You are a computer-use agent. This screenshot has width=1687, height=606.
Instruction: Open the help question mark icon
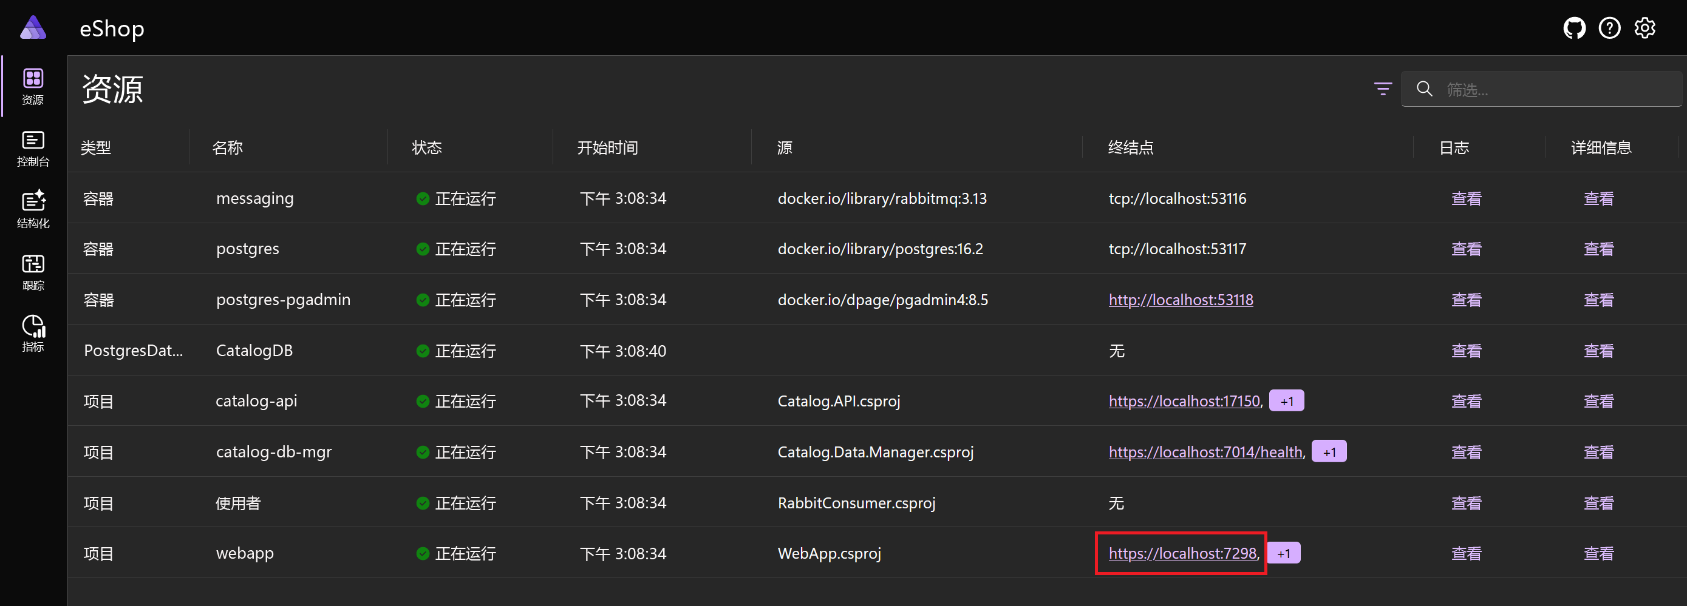tap(1610, 28)
